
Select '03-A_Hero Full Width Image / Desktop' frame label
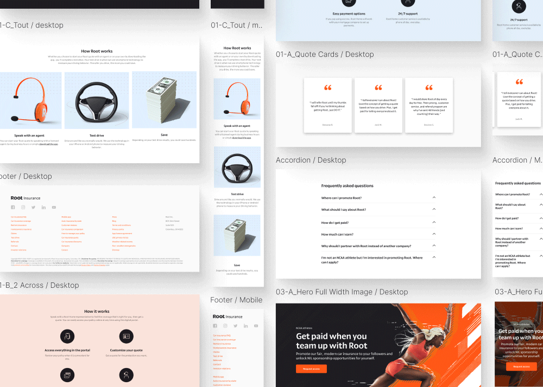(342, 292)
